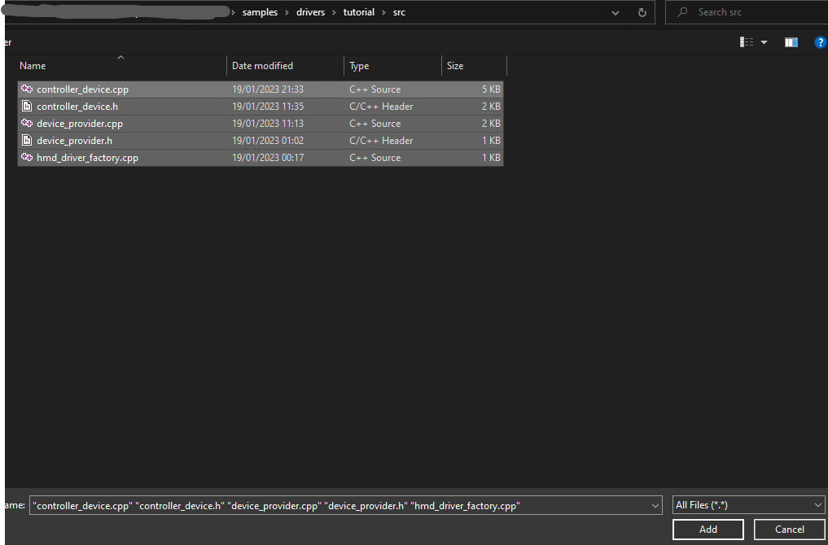Click the search magnifier icon
The height and width of the screenshot is (545, 828).
point(682,11)
